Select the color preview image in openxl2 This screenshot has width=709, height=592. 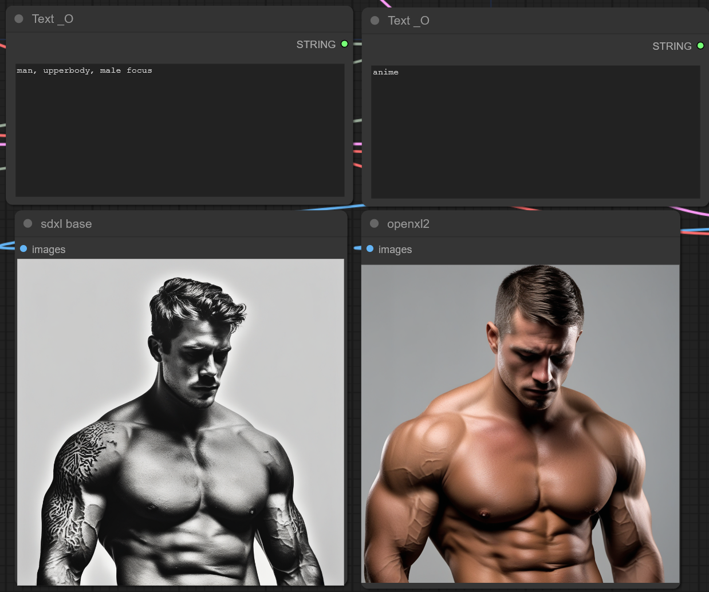(520, 424)
